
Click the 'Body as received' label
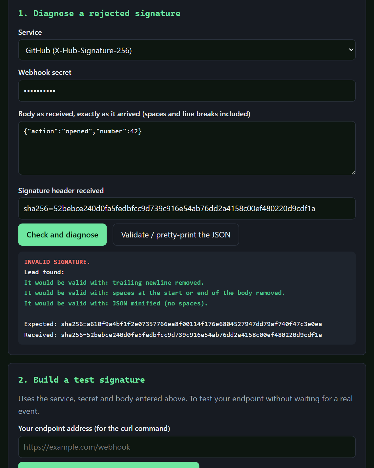[134, 114]
